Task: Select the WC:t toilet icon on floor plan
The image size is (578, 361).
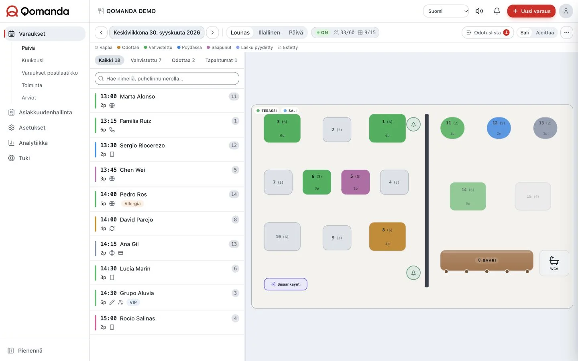Action: coord(554,263)
